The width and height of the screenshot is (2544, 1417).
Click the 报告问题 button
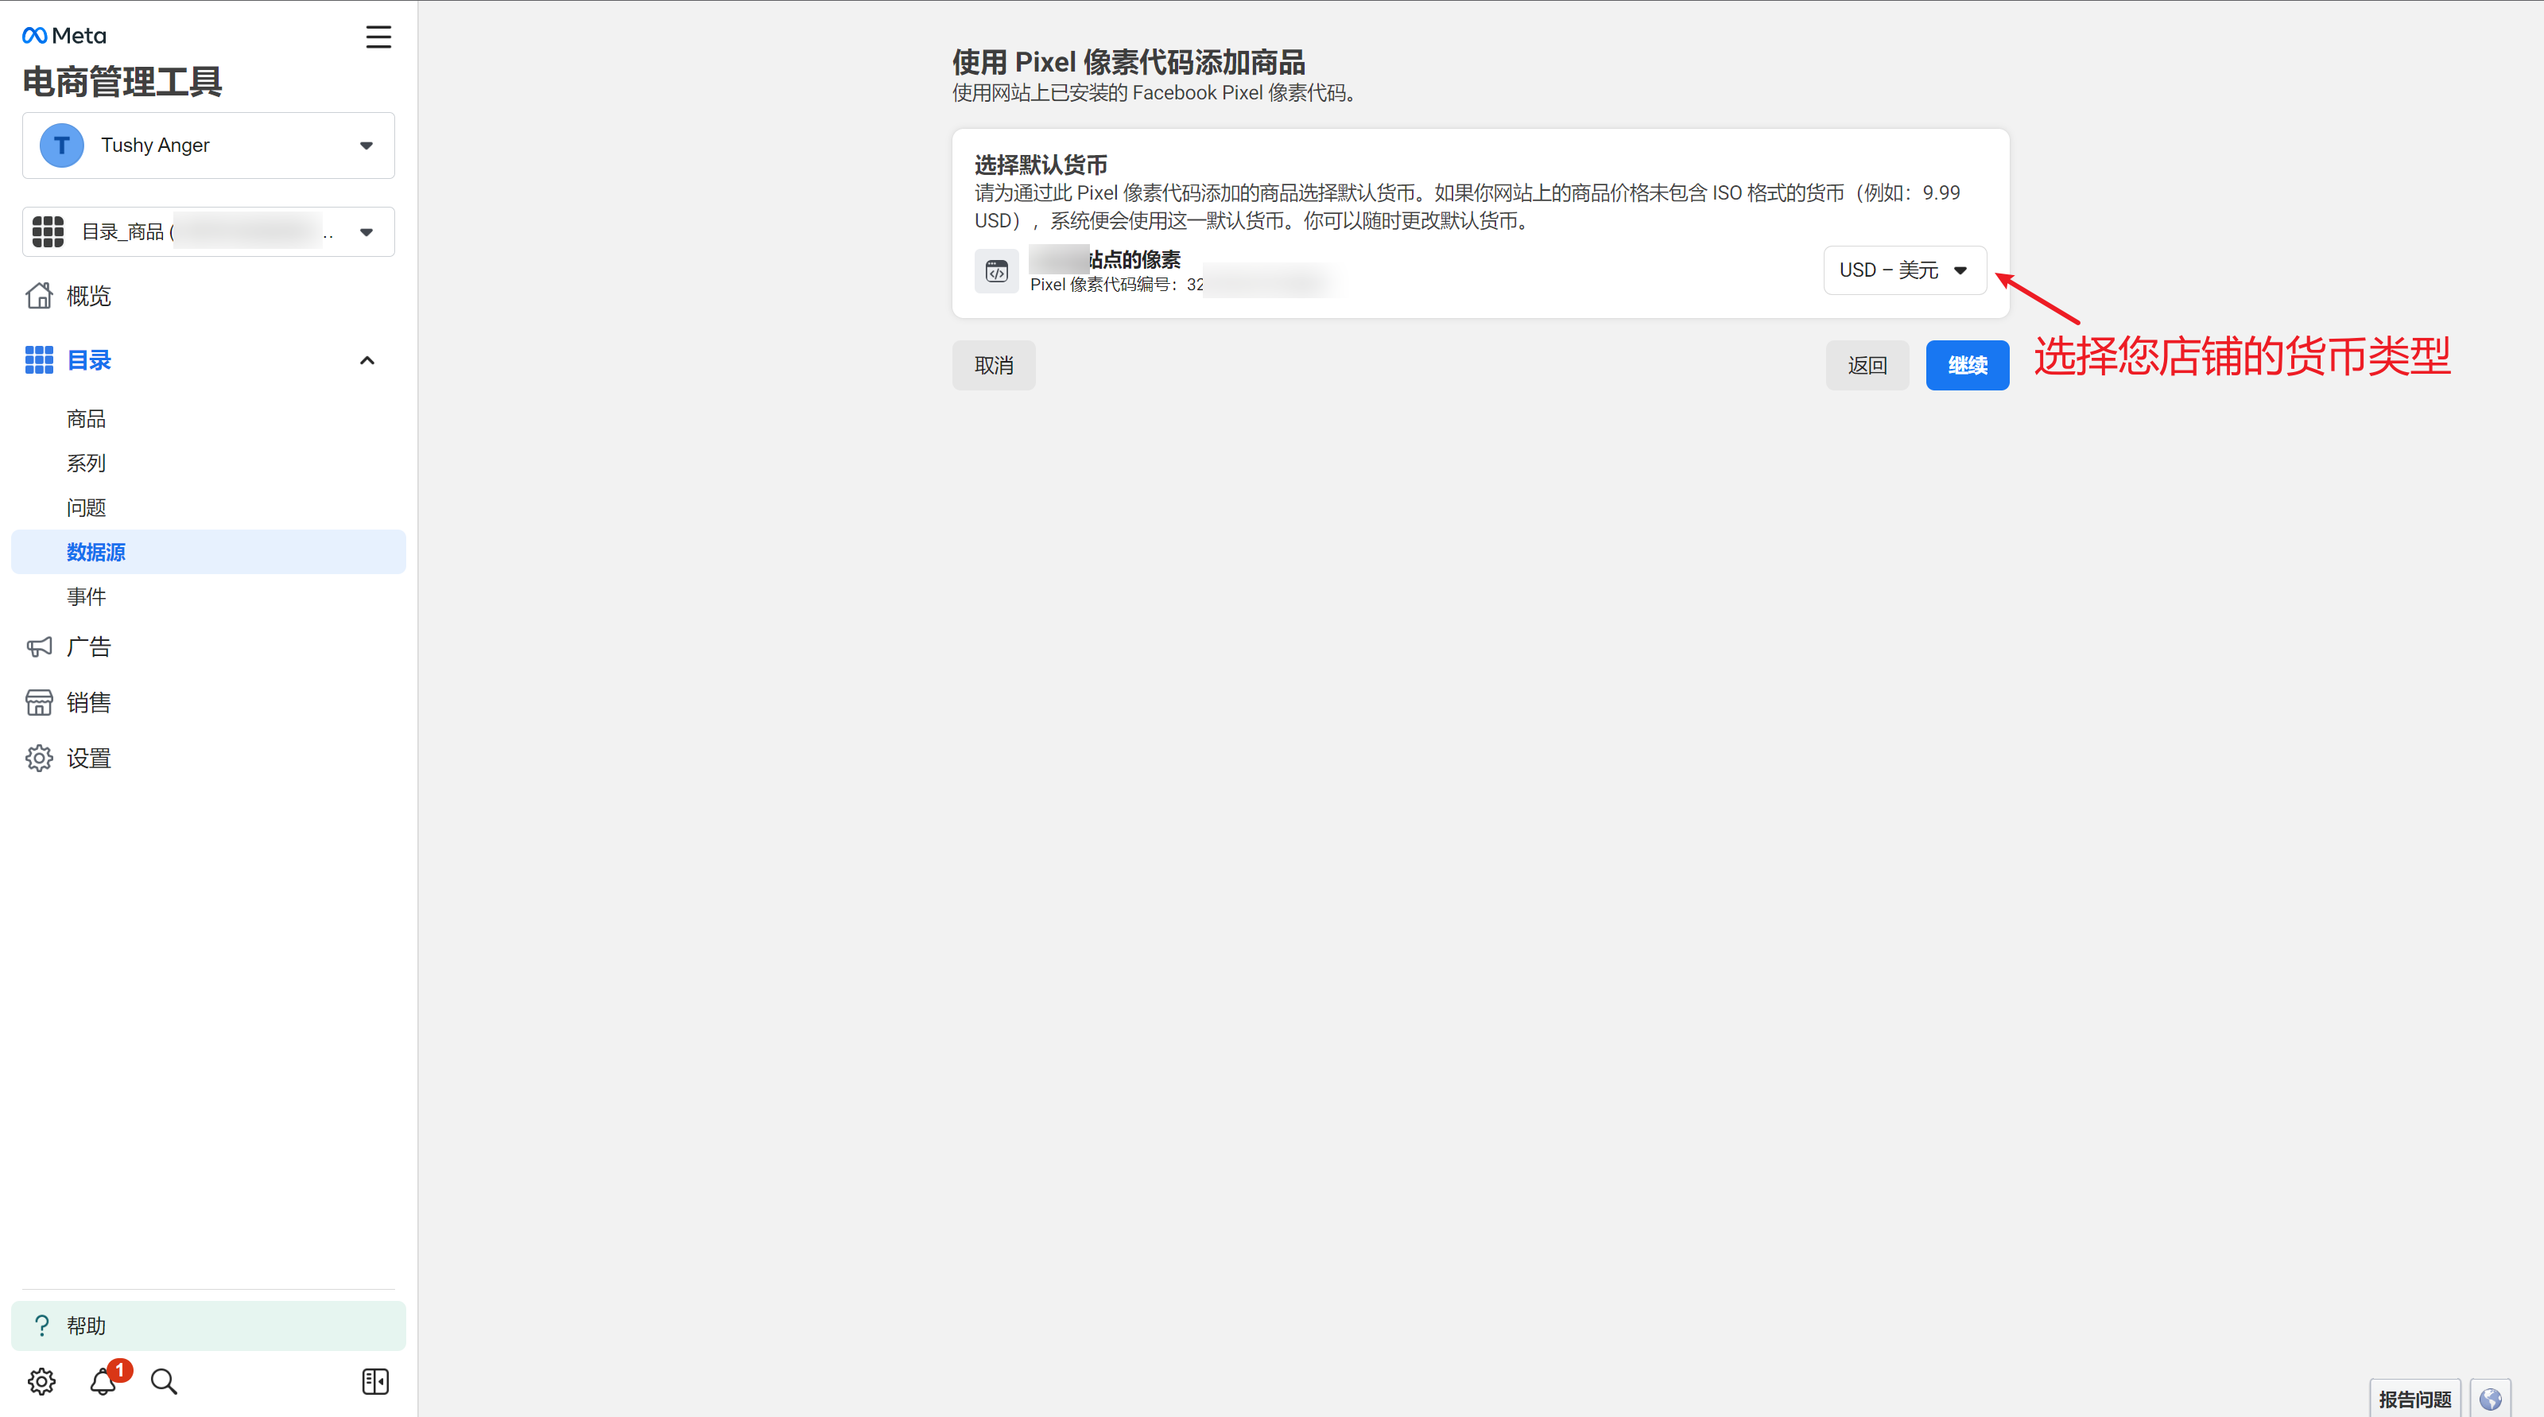[x=2414, y=1400]
